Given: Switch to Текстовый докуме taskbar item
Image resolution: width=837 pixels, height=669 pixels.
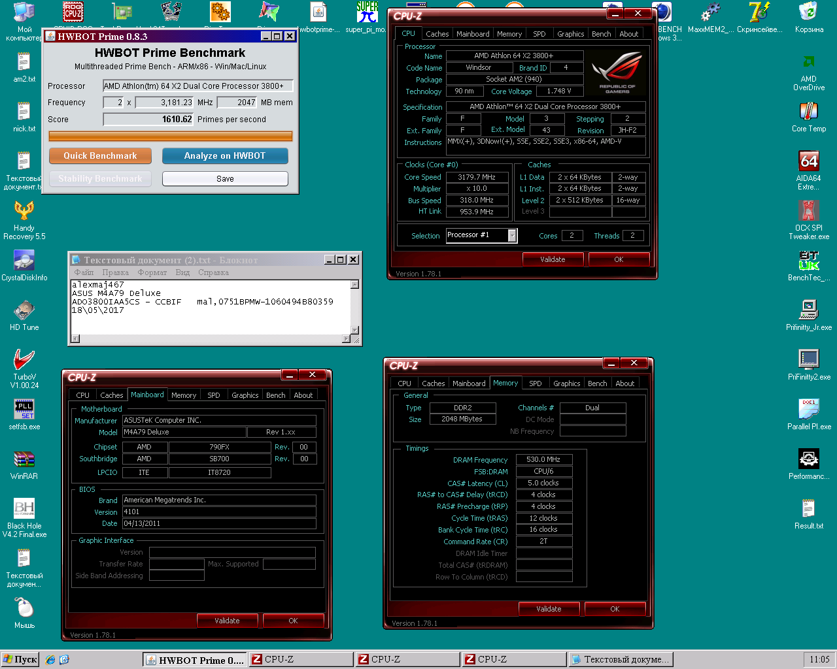Looking at the screenshot, I should click(x=621, y=660).
